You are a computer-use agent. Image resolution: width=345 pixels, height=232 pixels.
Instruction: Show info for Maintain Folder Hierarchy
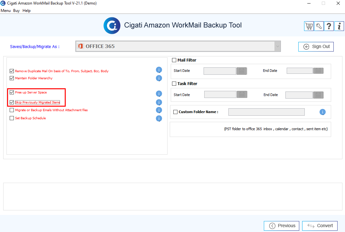coord(159,78)
